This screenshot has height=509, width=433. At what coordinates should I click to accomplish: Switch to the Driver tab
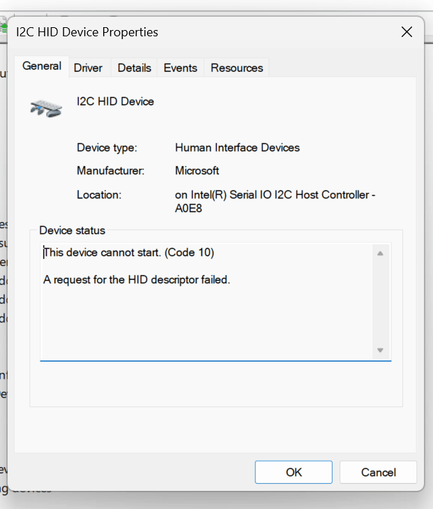click(x=88, y=68)
